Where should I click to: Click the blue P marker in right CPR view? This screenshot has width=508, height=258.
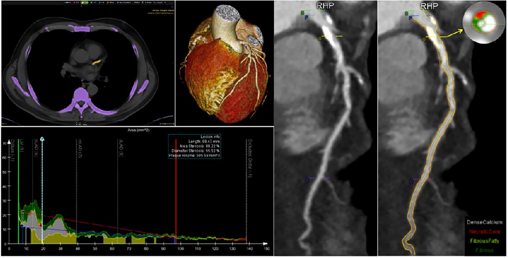(410, 18)
